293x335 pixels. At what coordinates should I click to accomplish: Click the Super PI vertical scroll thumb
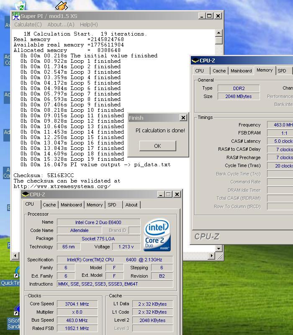[x=218, y=40]
